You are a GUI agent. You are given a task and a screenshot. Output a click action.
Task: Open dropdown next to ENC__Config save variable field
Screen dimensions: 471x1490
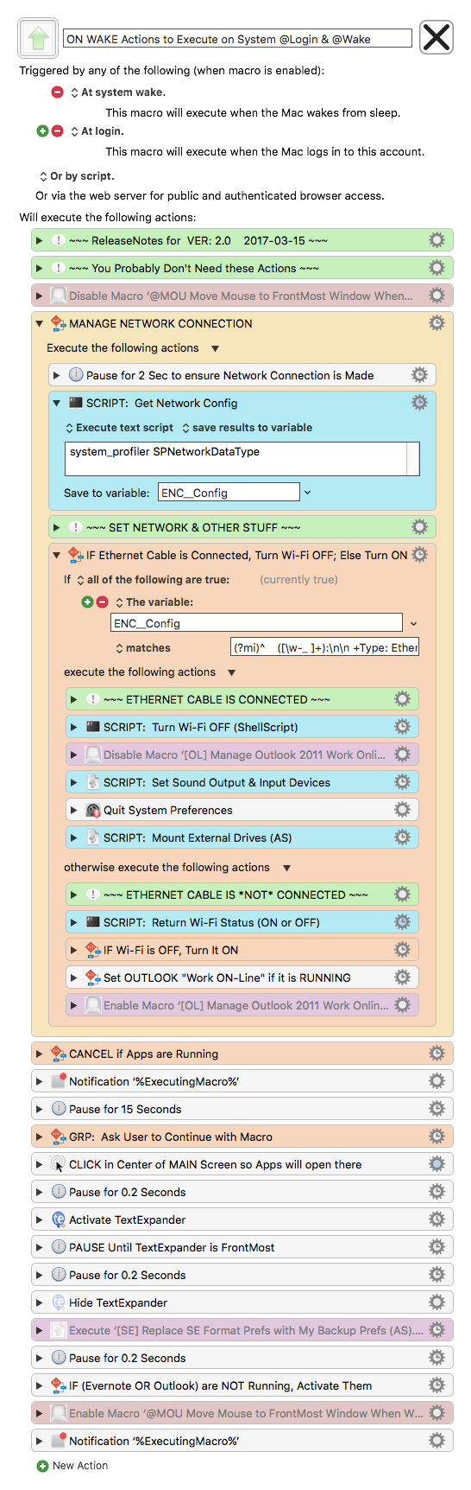pyautogui.click(x=307, y=493)
